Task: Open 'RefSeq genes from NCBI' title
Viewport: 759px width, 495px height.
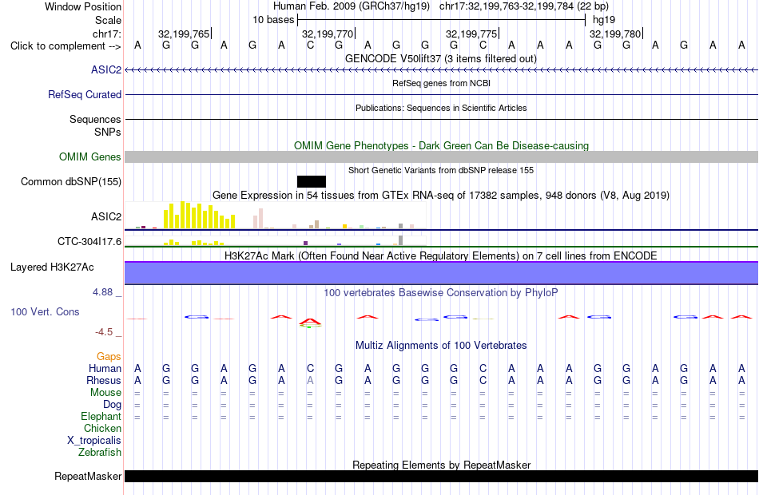Action: pos(441,83)
